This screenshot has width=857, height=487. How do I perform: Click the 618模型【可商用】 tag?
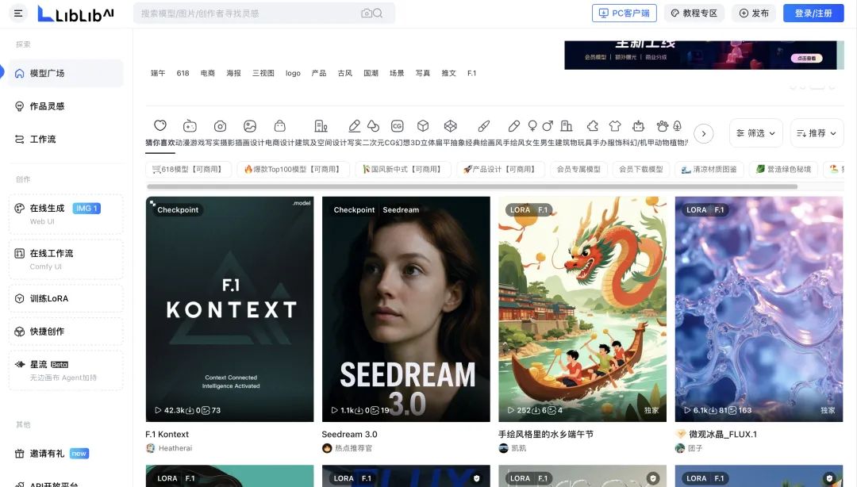(188, 170)
